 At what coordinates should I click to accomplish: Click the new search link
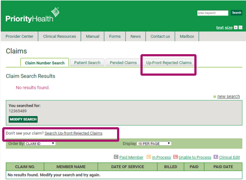click(228, 96)
